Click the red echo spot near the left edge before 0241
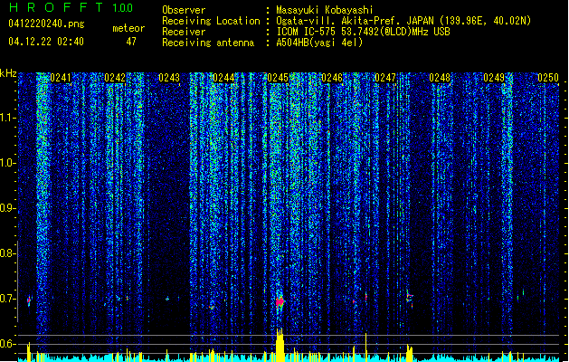The image size is (569, 362). coord(29,300)
